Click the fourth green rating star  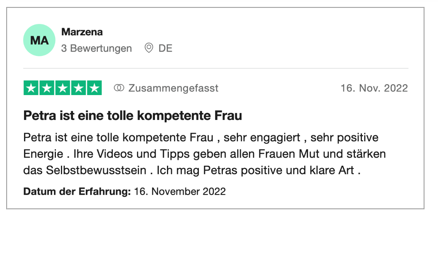78,88
